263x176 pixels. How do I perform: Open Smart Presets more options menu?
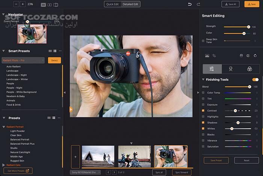[x=60, y=51]
